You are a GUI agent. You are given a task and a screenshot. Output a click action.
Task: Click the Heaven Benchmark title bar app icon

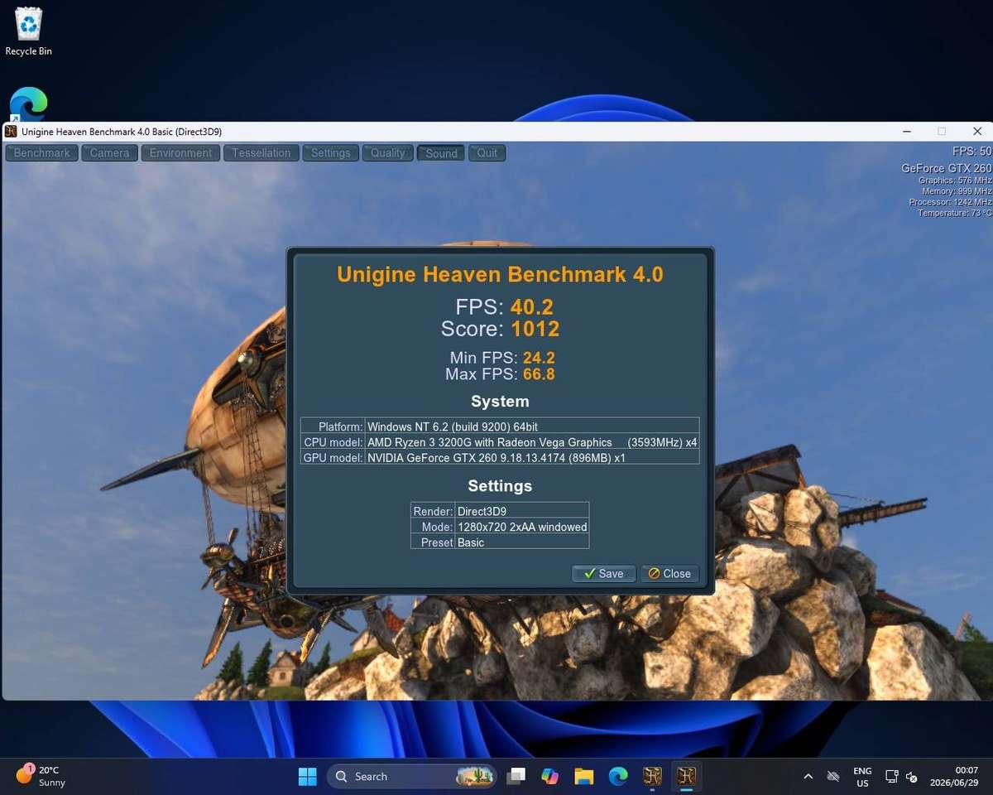12,131
